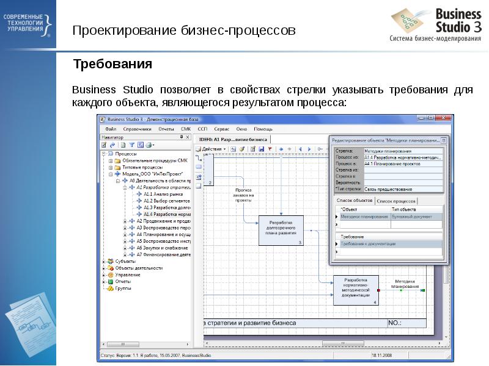Switch to Список процессов tab
Viewport: 489px width, 366px height.
[396, 201]
